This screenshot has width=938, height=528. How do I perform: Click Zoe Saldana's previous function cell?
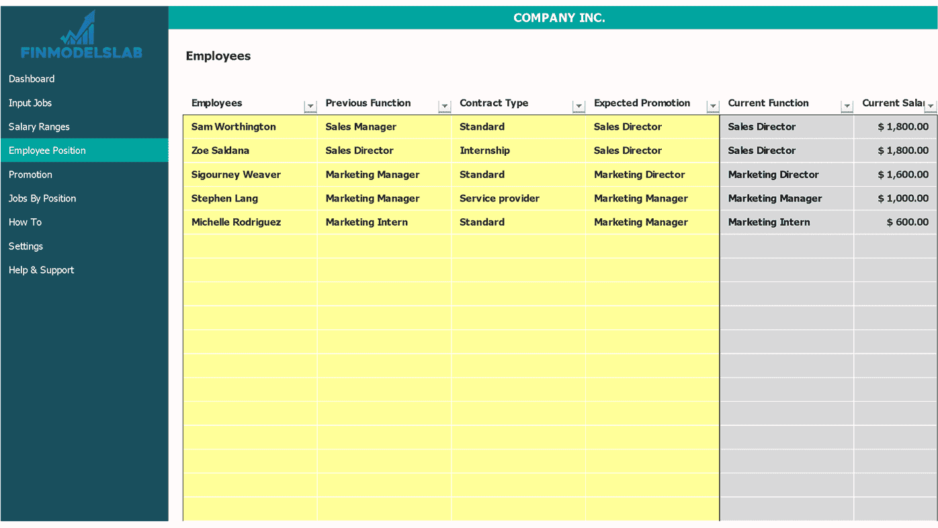coord(384,150)
